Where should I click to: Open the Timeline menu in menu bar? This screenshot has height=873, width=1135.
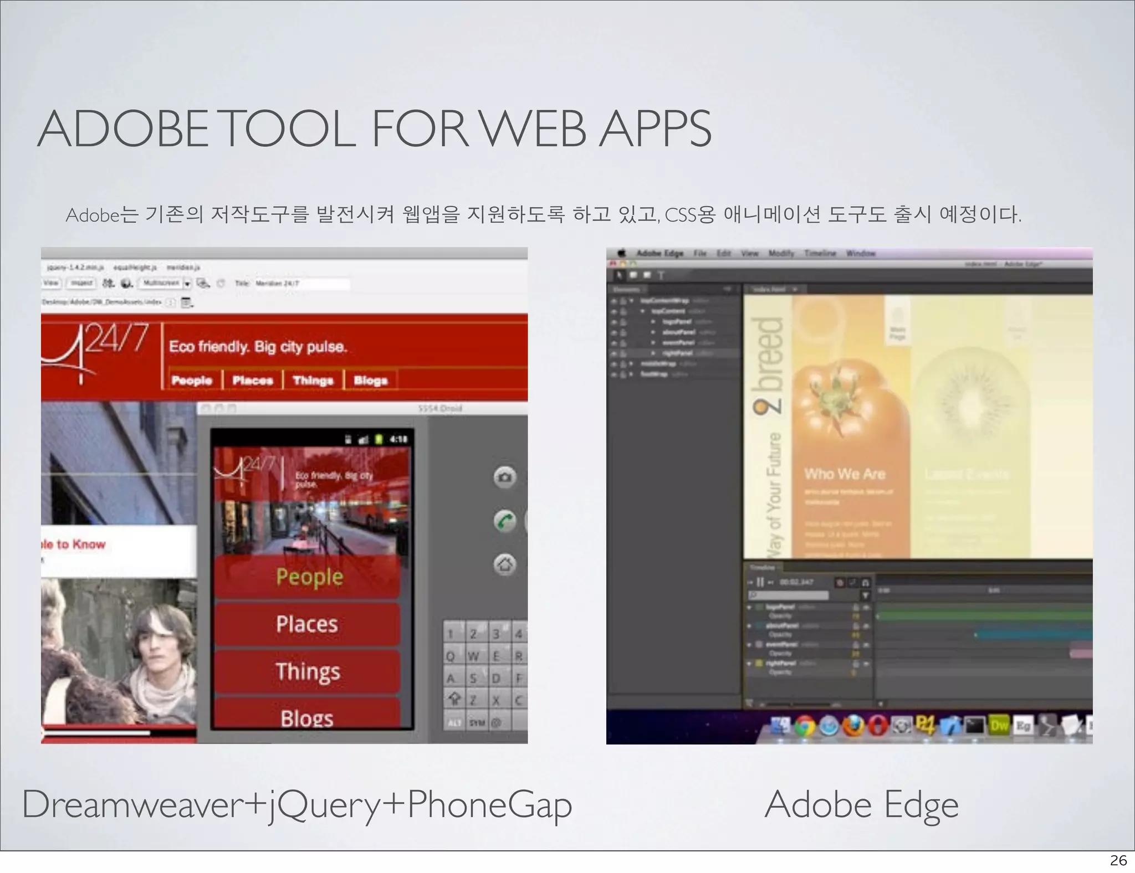(x=820, y=253)
